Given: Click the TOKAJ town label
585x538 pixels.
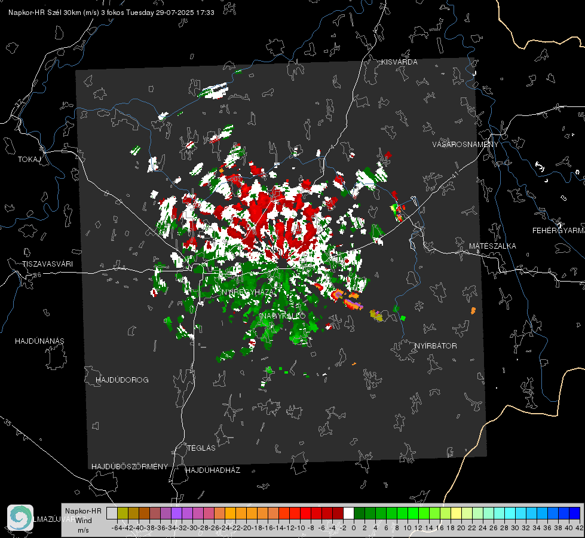Looking at the screenshot, I should [29, 160].
